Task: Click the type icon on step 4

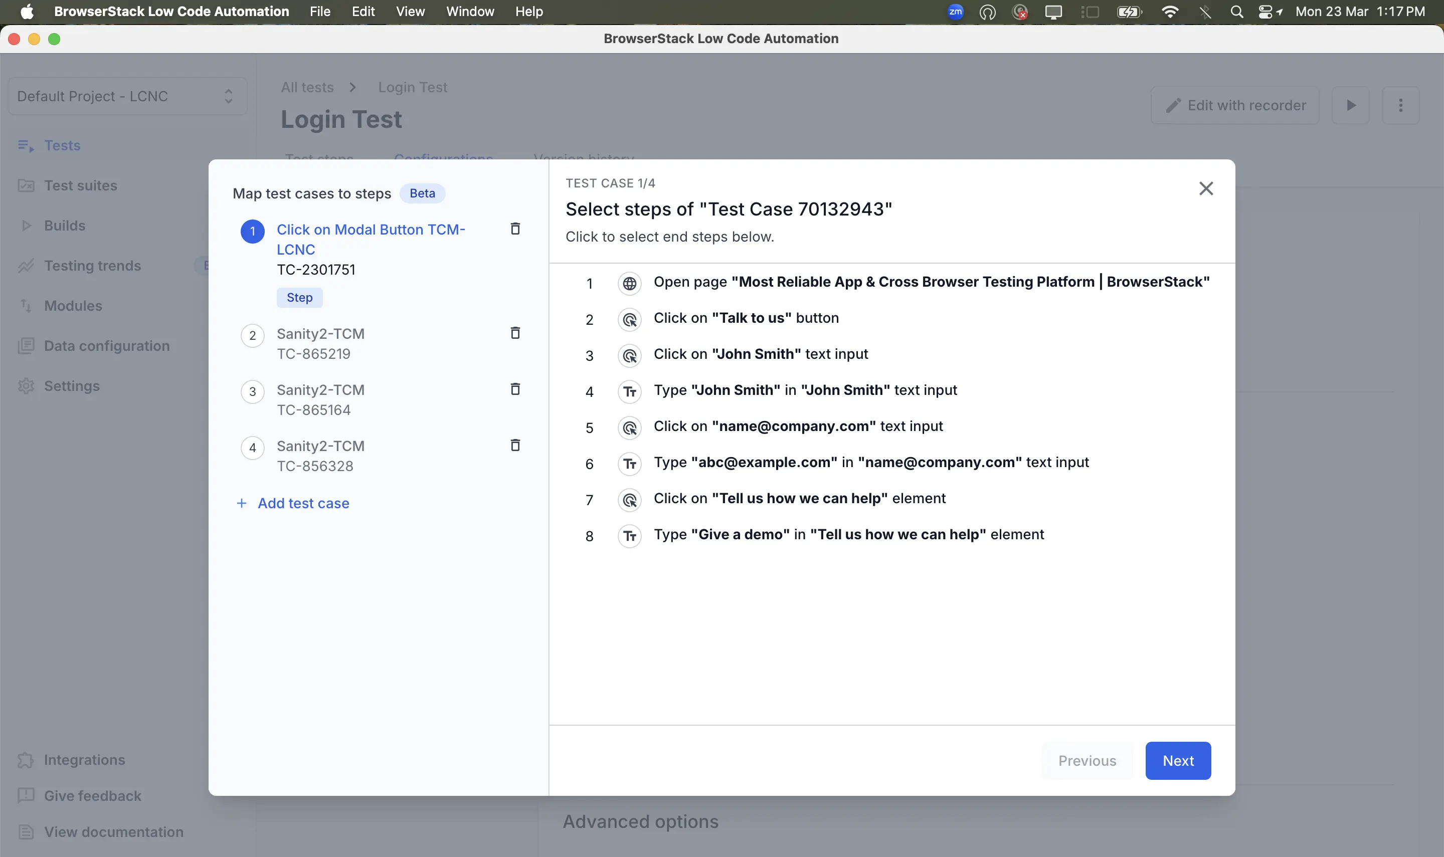Action: pyautogui.click(x=630, y=392)
